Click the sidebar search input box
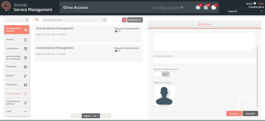 (x=17, y=20)
